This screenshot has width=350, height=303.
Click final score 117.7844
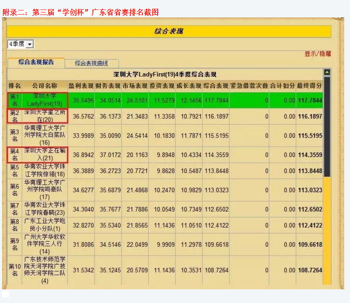tap(310, 100)
